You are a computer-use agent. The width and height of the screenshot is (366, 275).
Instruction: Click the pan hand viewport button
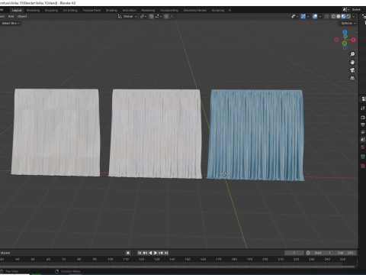[x=352, y=62]
